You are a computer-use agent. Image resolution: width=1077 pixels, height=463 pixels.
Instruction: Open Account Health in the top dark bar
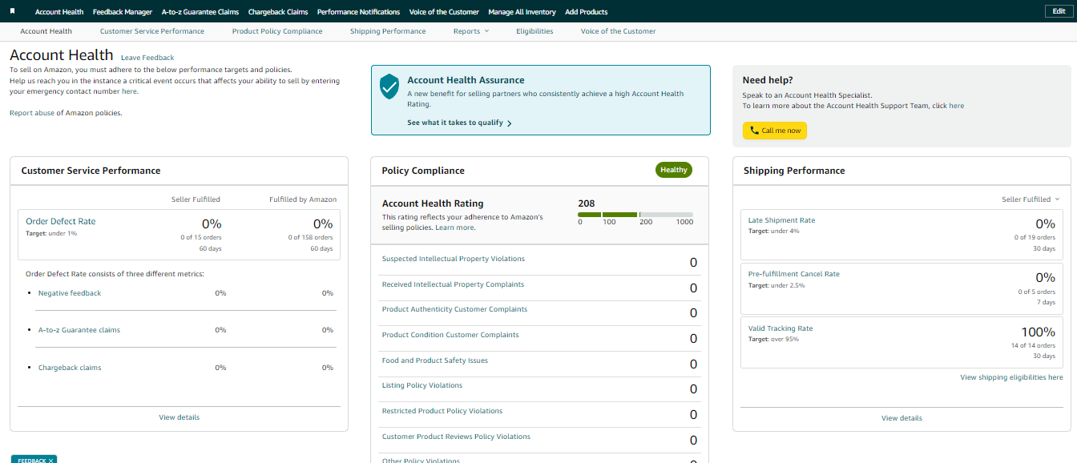point(59,12)
